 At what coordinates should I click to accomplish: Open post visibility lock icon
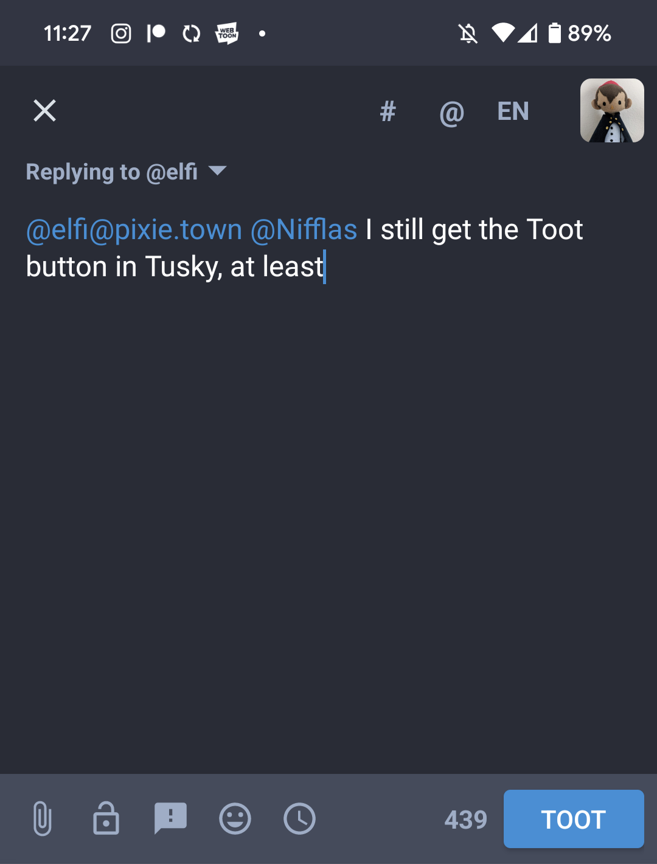tap(106, 819)
